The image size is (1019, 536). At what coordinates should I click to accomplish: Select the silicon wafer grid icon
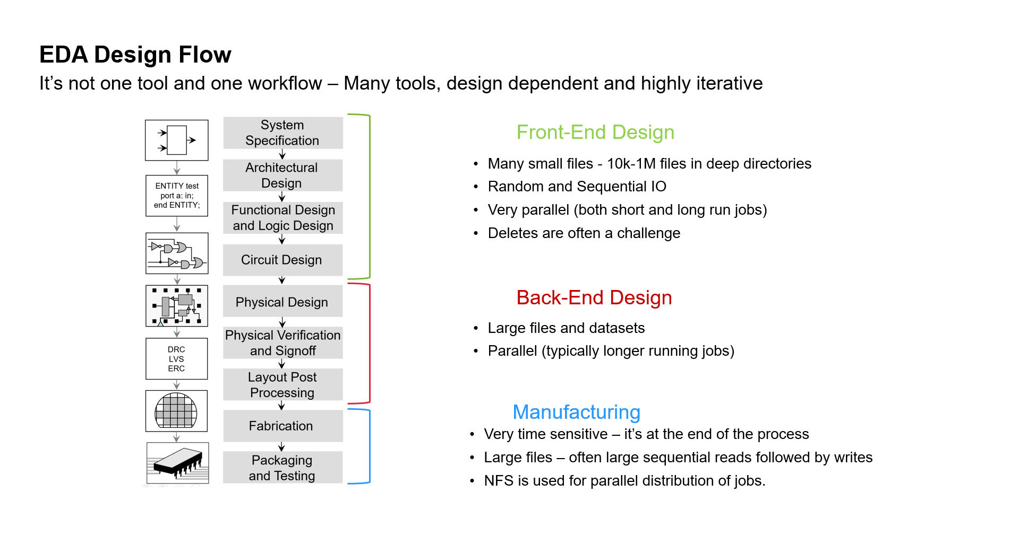176,411
